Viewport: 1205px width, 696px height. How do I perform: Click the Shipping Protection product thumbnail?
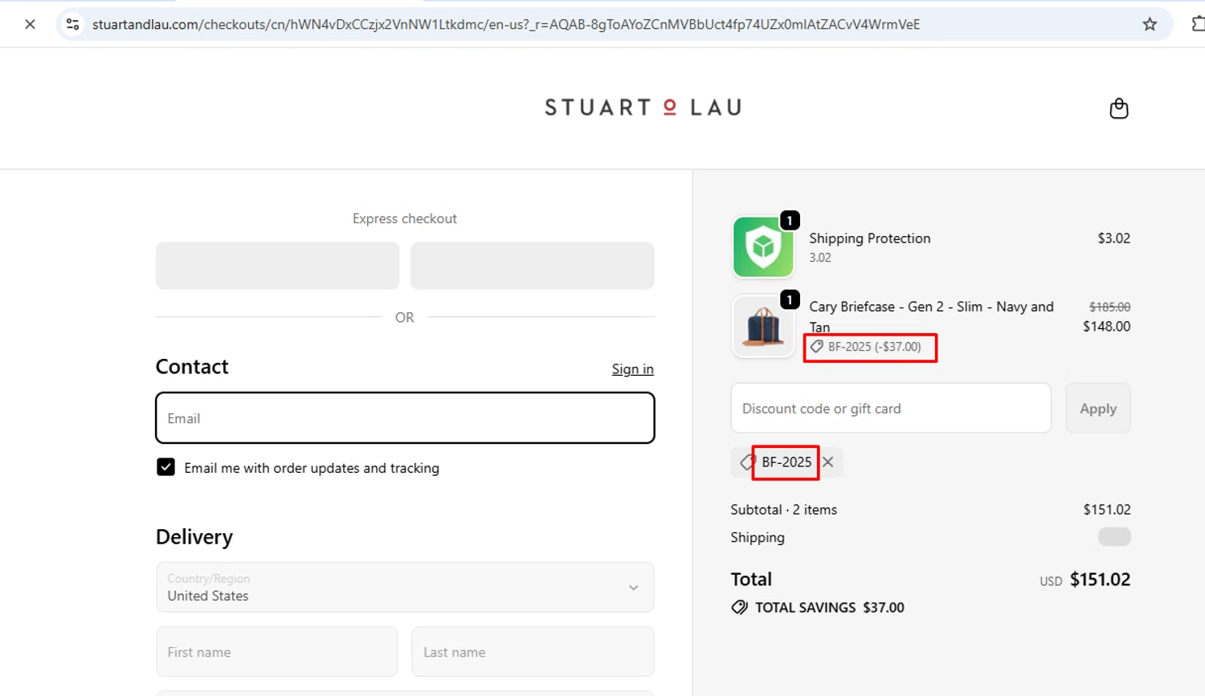point(763,247)
